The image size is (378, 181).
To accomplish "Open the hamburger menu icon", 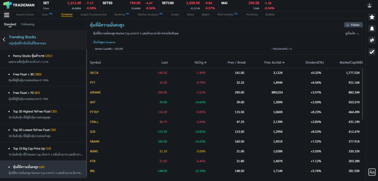I will (7, 15).
